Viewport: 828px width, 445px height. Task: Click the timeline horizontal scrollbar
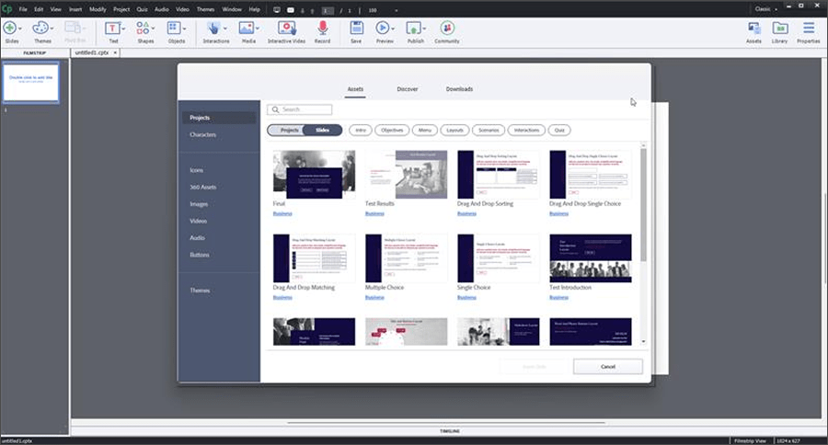coord(446,423)
